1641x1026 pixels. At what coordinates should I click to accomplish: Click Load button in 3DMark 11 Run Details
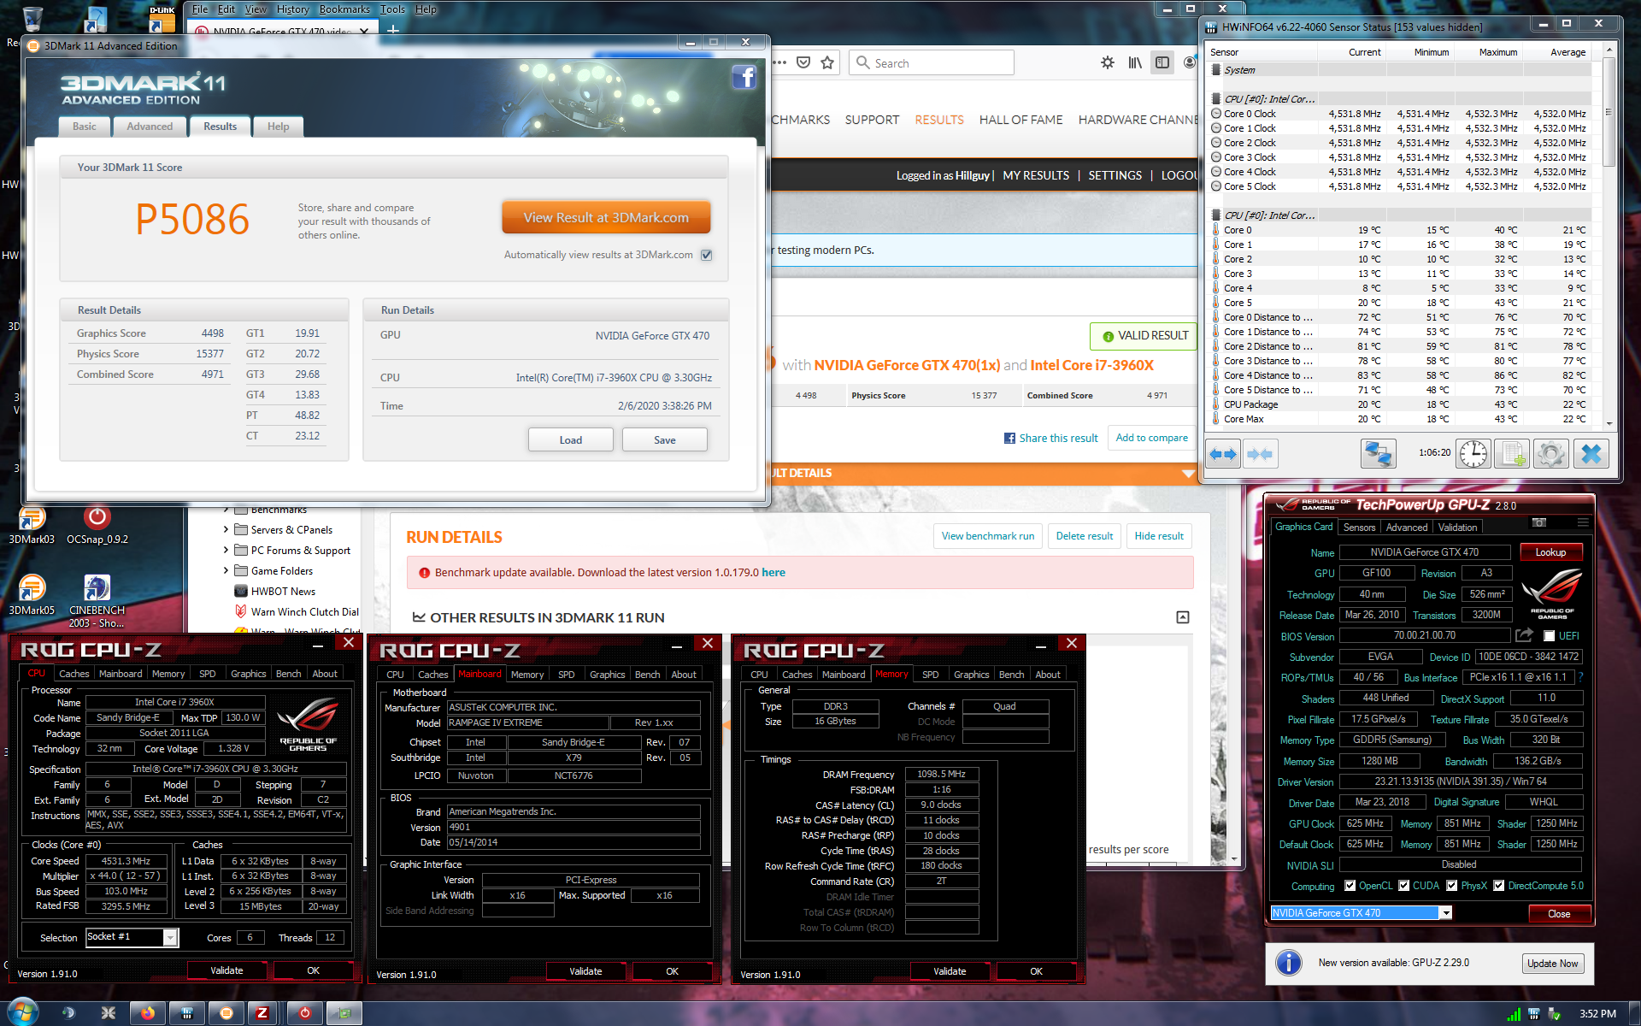tap(570, 440)
